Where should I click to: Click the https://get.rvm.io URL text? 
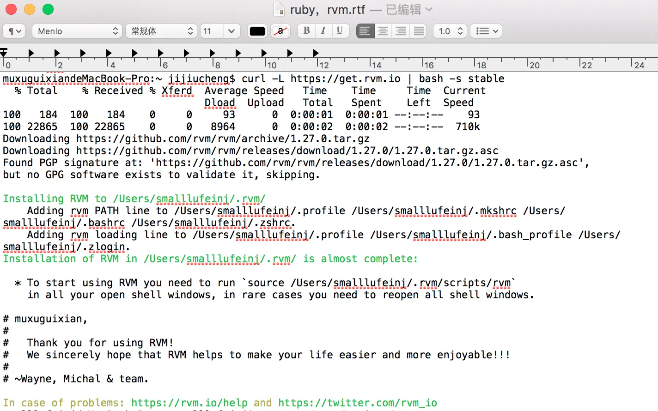[x=346, y=79]
